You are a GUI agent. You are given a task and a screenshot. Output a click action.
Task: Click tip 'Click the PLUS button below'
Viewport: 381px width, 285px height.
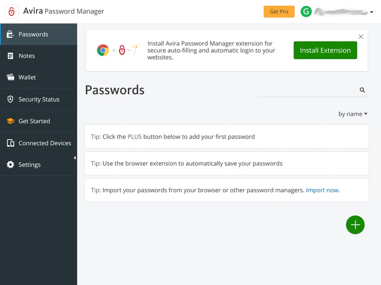pos(227,137)
